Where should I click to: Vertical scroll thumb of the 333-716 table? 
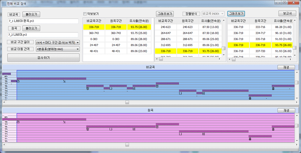[x=295, y=48]
